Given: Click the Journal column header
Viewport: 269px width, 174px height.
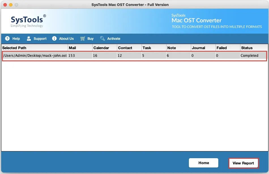Looking at the screenshot, I should (203, 48).
